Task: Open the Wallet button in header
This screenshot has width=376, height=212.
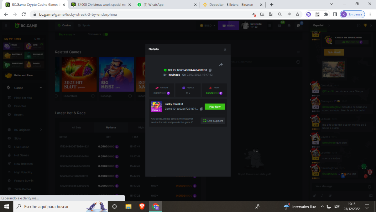Action: (228, 25)
